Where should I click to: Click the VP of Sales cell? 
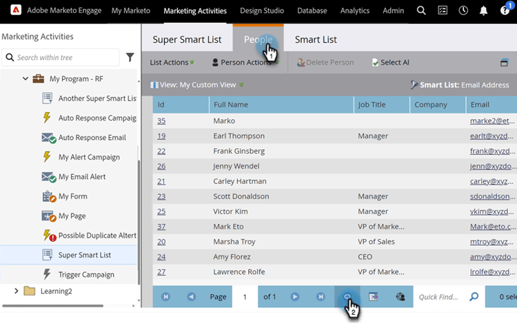(x=376, y=242)
